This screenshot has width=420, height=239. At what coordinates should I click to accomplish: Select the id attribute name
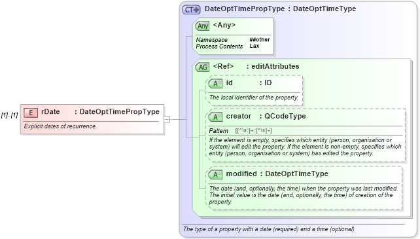229,83
